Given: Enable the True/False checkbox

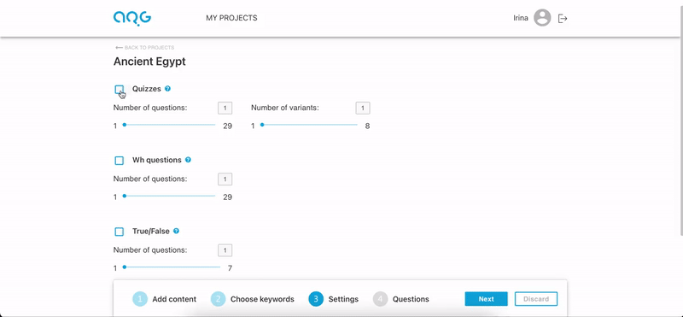Looking at the screenshot, I should point(119,232).
